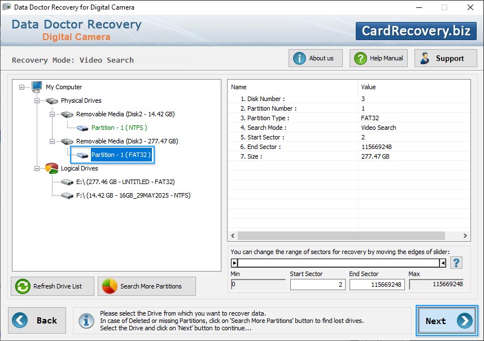Click the 'FAT32' partition type value

coord(370,118)
